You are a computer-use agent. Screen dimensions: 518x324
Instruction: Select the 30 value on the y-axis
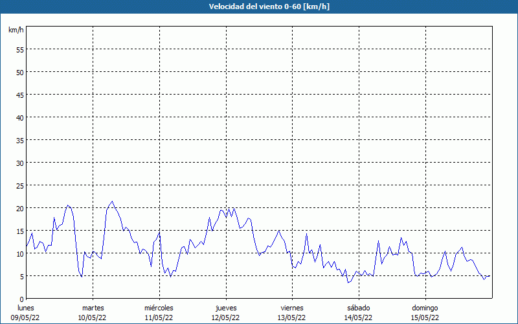[20, 163]
